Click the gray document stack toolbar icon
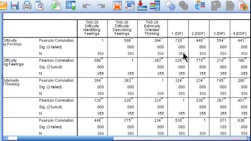The width and height of the screenshot is (251, 141). (x=216, y=5)
